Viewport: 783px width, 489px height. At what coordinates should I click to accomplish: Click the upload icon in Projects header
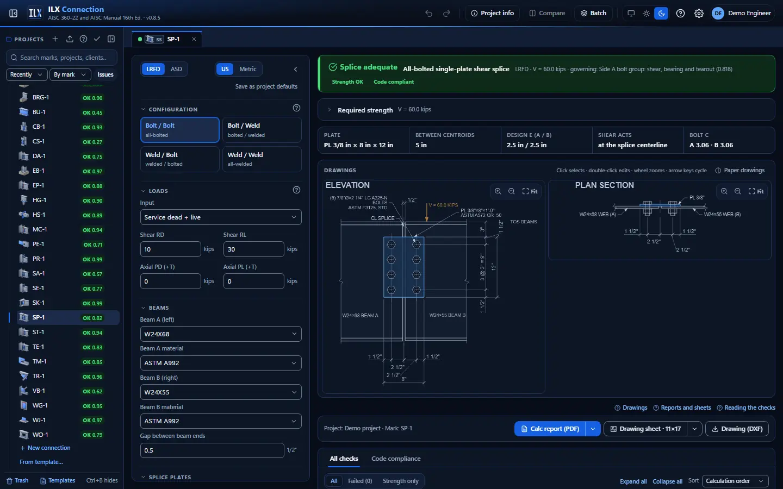click(x=70, y=39)
